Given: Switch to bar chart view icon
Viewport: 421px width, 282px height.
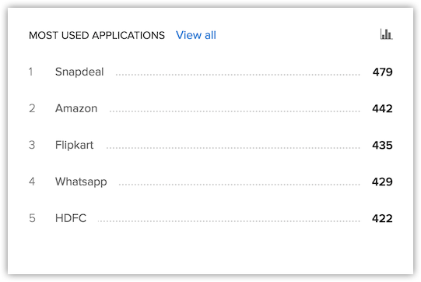Looking at the screenshot, I should pyautogui.click(x=386, y=34).
